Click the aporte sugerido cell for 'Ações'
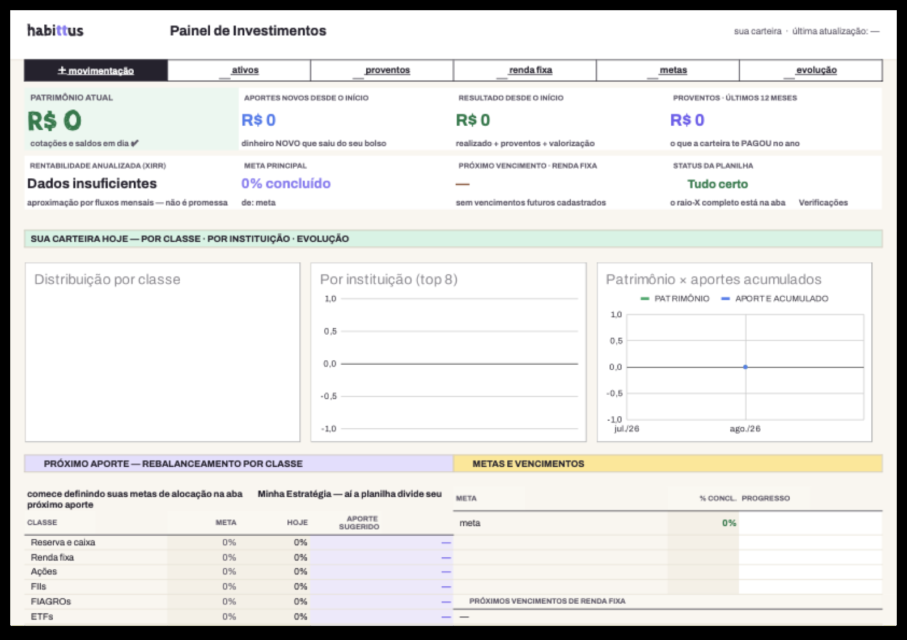The height and width of the screenshot is (640, 907). tap(382, 572)
